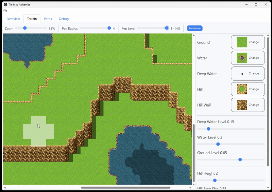Screen dimensions: 272x192
Task: Click the Hill Height slider handle
Action: (215, 180)
